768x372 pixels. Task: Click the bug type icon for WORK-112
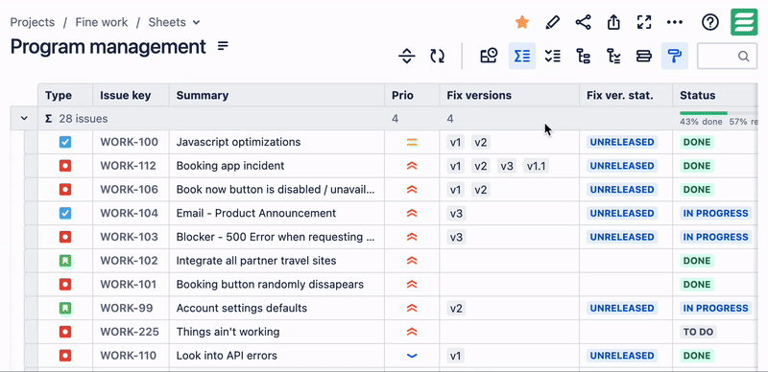pos(65,166)
